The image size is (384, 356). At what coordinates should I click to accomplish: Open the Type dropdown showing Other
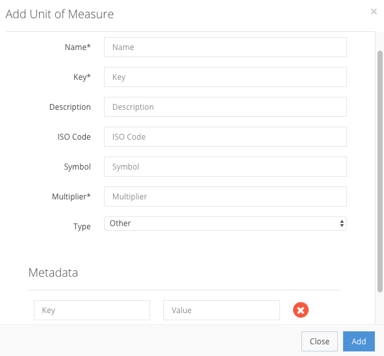point(225,223)
